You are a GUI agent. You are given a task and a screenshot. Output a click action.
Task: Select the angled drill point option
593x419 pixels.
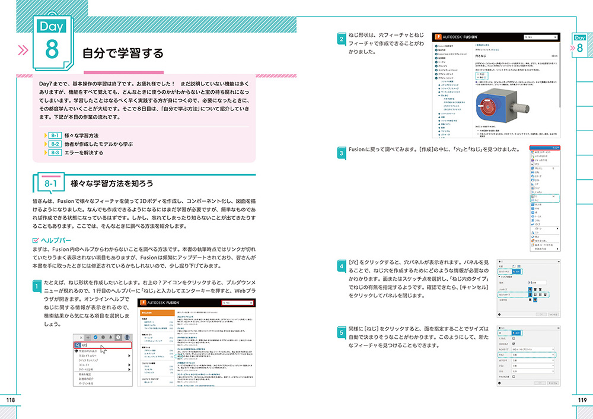point(535,300)
